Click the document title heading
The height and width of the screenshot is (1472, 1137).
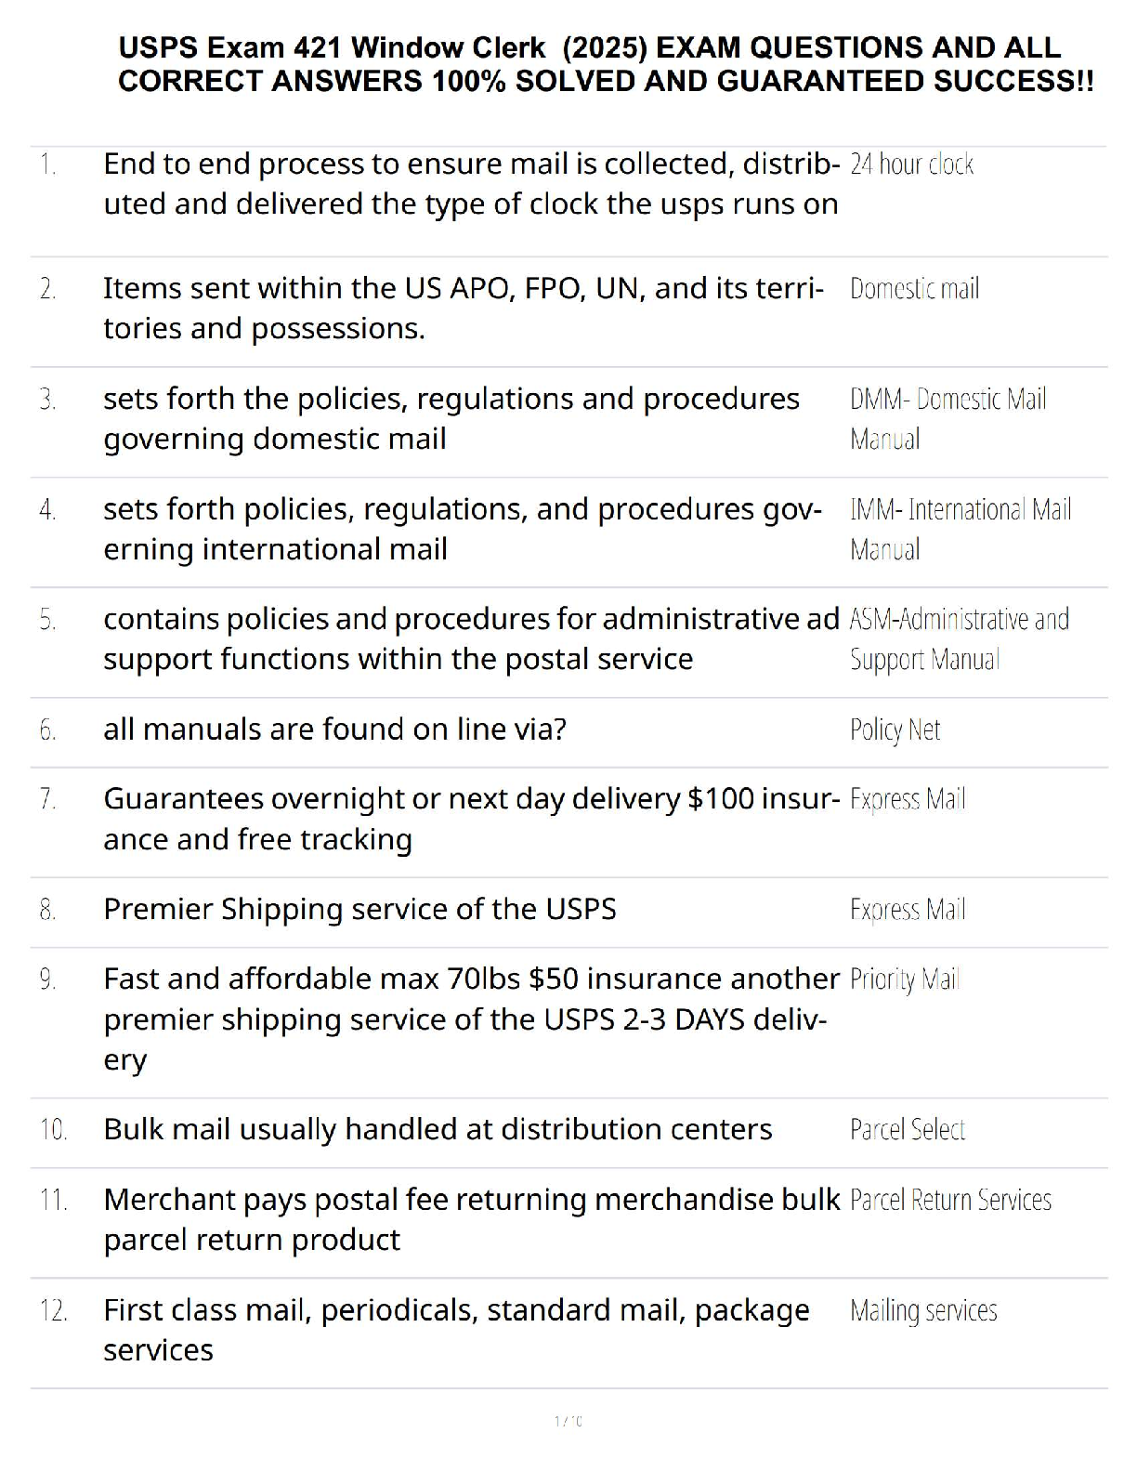(606, 64)
